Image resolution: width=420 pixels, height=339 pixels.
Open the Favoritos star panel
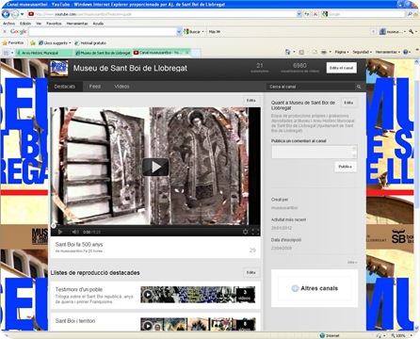point(13,42)
